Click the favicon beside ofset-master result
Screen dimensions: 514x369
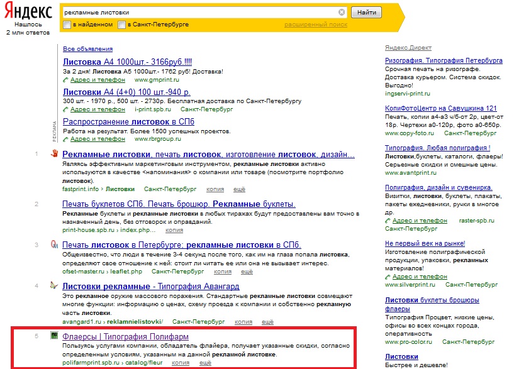(x=54, y=245)
